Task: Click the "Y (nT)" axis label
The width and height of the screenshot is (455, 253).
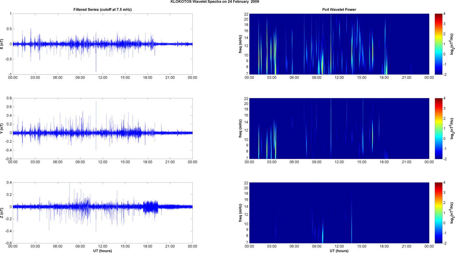Action: 2,128
